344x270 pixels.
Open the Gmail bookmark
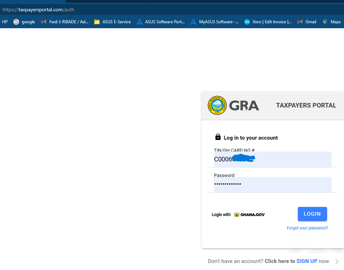click(x=307, y=22)
